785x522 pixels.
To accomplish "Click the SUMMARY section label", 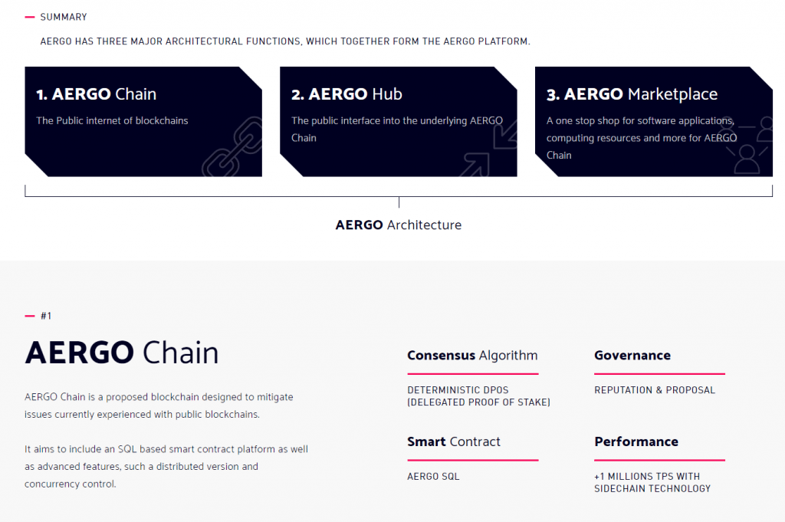I will point(64,17).
